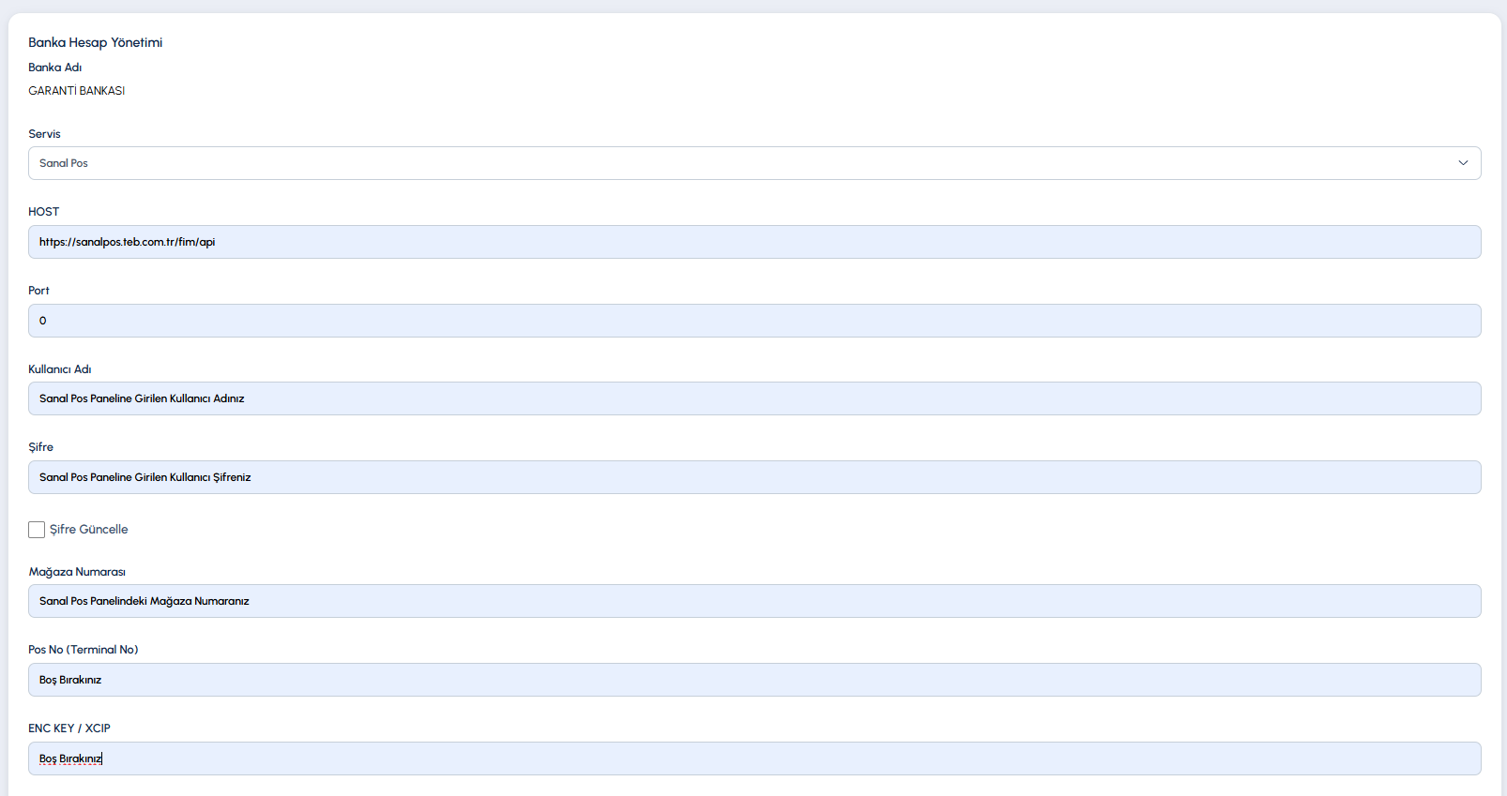Click the chevron arrow of Servis dropdown
1507x796 pixels.
point(1463,163)
